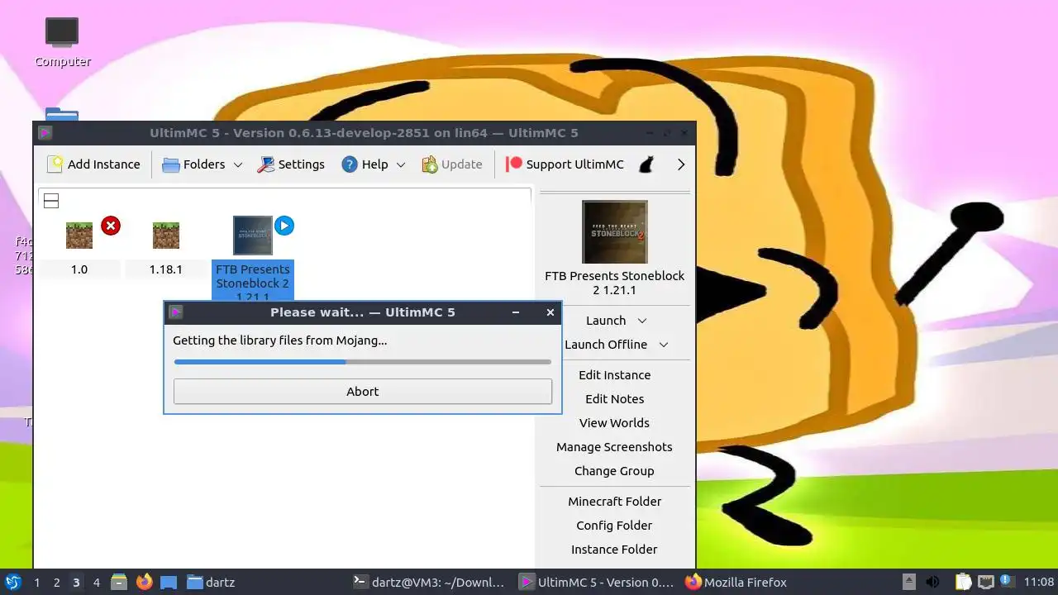This screenshot has width=1058, height=595.
Task: Expand the toolbar overflow chevron
Action: point(681,164)
